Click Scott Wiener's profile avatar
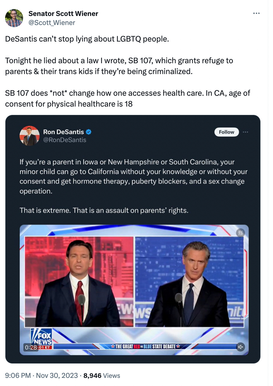Screen dimensions: 273x386 (x=14, y=18)
